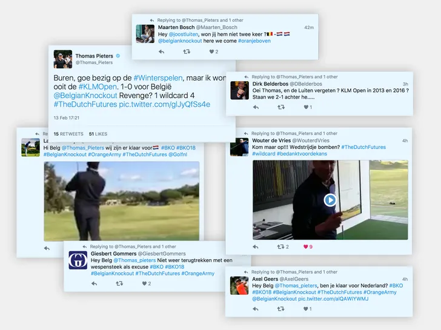The image size is (441, 330).
Task: Reply to Axel Geers's tweet
Action: click(x=256, y=309)
